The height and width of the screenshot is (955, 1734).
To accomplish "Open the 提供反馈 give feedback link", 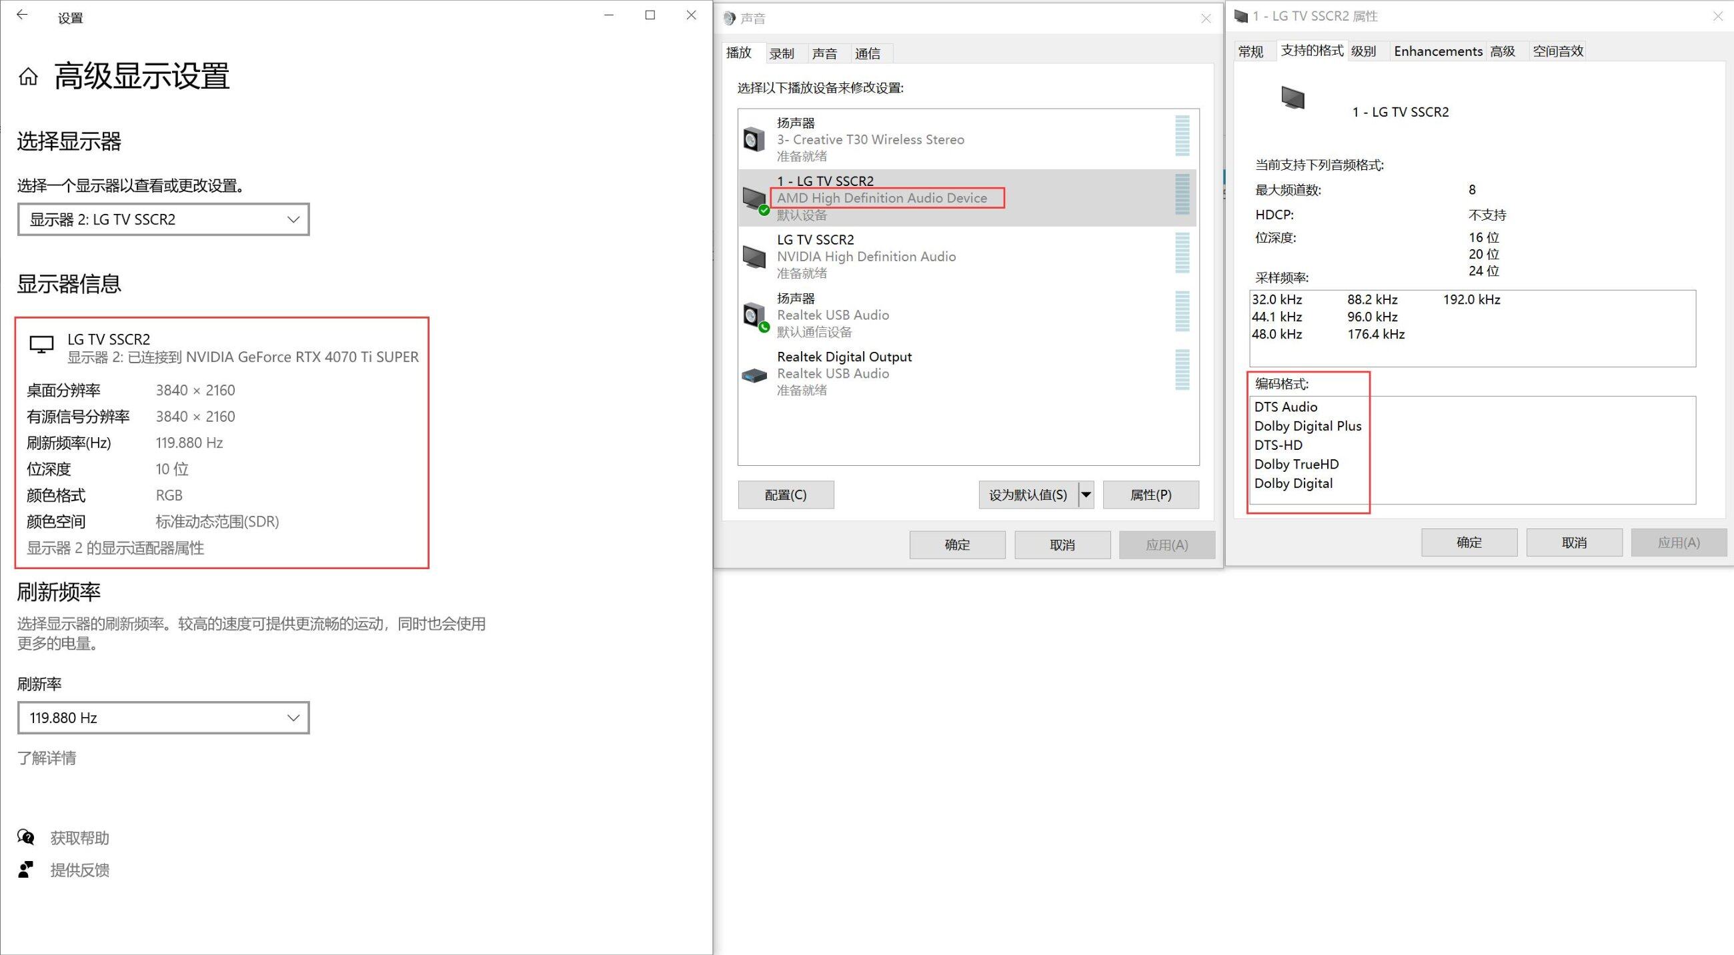I will 79,870.
